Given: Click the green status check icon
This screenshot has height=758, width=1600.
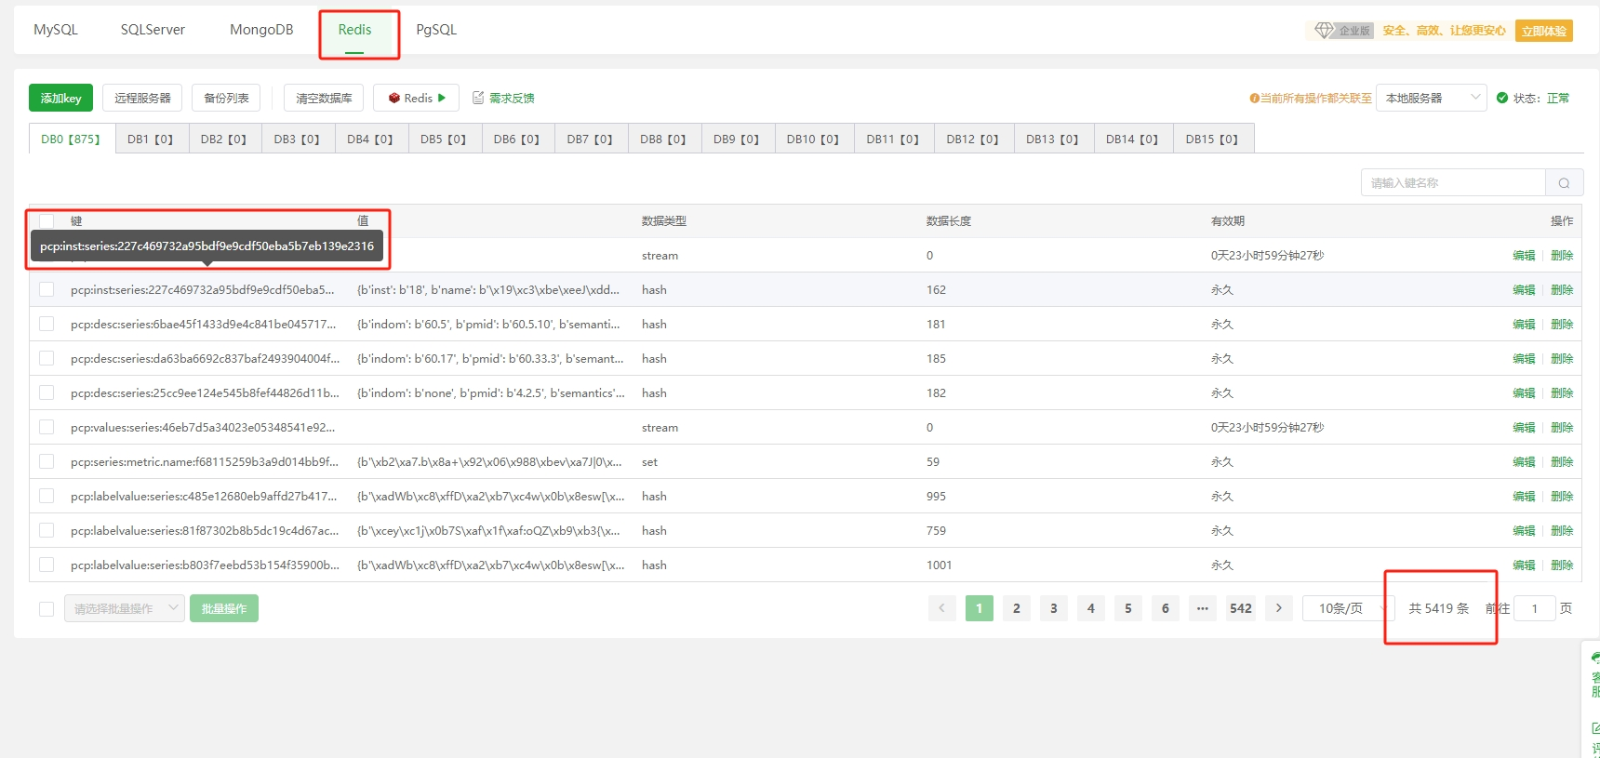Looking at the screenshot, I should [1501, 98].
